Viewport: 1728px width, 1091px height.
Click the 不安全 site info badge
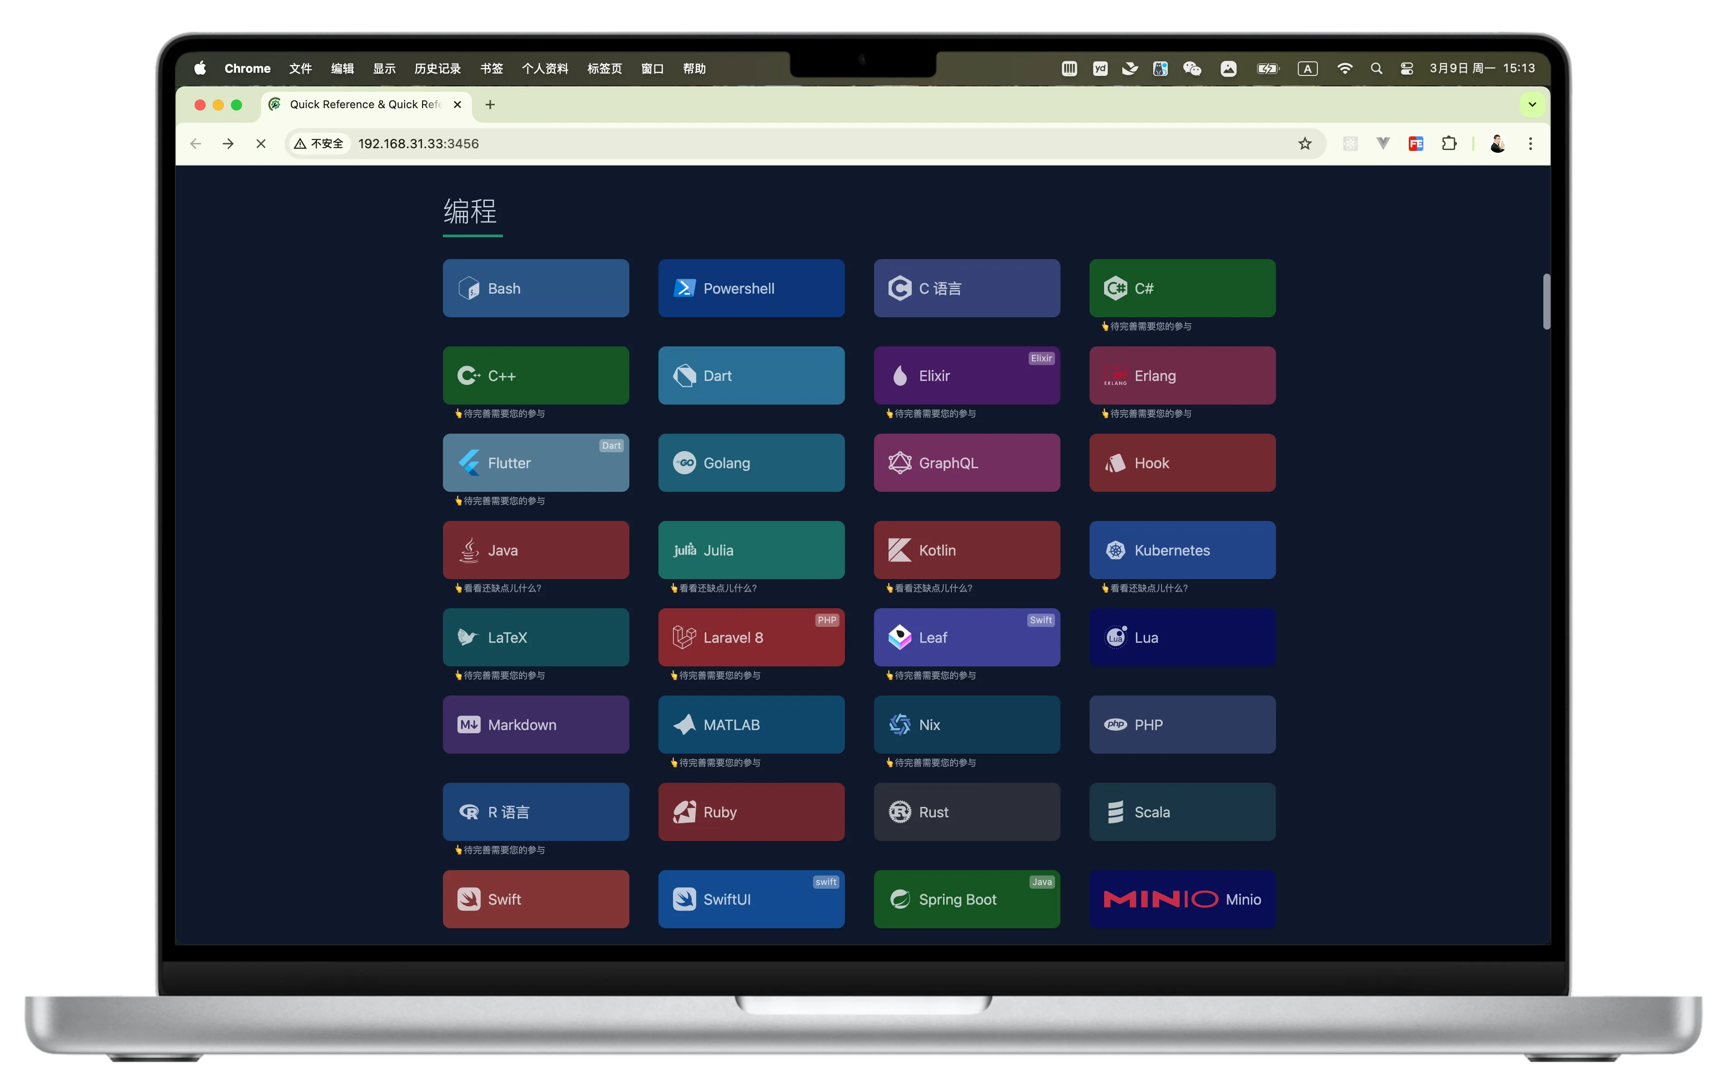coord(319,144)
